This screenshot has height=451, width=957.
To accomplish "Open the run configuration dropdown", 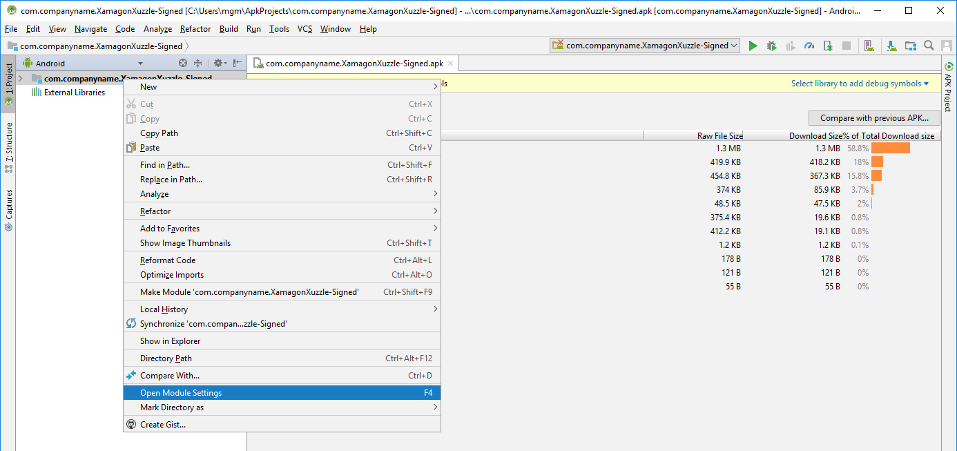I will 645,46.
